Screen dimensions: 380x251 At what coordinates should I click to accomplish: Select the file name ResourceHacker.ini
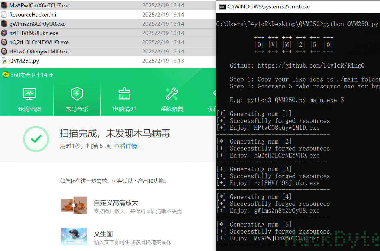33,15
